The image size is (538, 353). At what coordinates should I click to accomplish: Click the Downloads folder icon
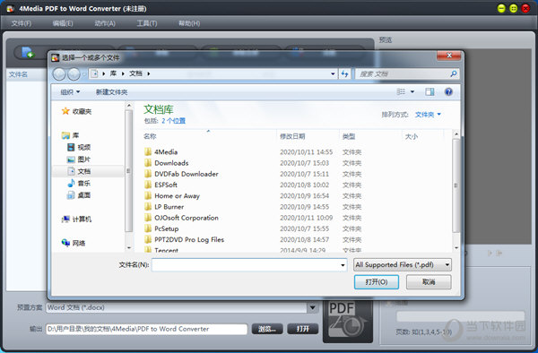148,163
